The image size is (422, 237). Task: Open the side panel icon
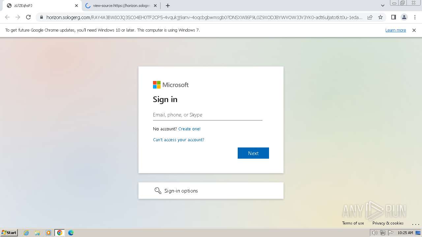point(393,17)
